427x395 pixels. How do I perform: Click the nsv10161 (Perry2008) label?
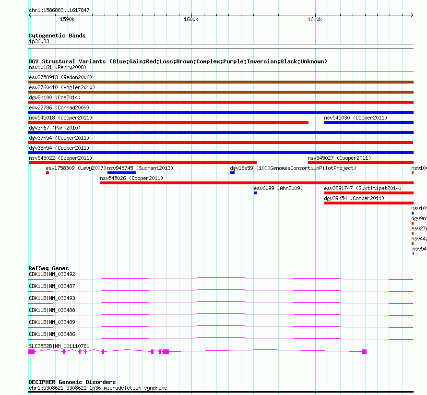[58, 67]
